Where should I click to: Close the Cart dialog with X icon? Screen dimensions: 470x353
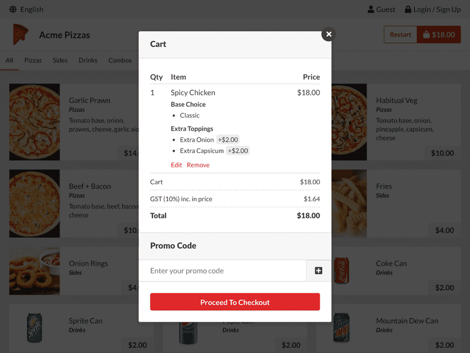pos(328,34)
